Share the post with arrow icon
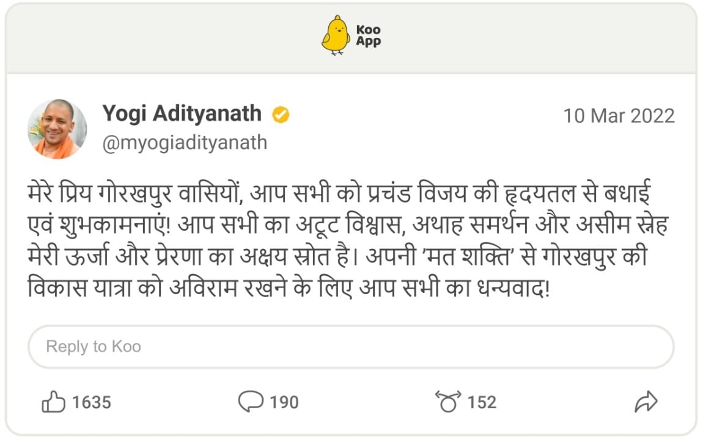Image resolution: width=703 pixels, height=440 pixels. [646, 402]
